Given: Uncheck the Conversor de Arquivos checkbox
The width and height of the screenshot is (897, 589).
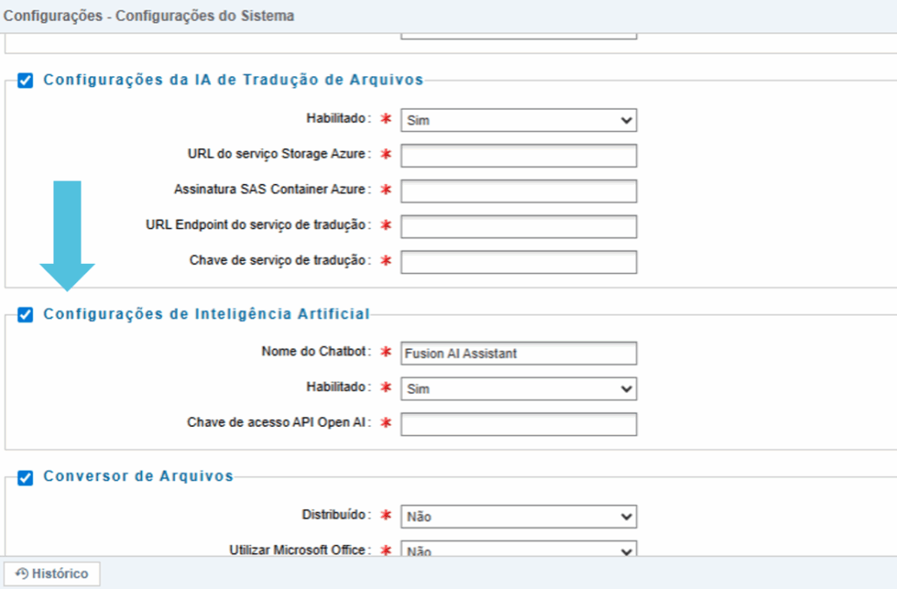Looking at the screenshot, I should [25, 478].
